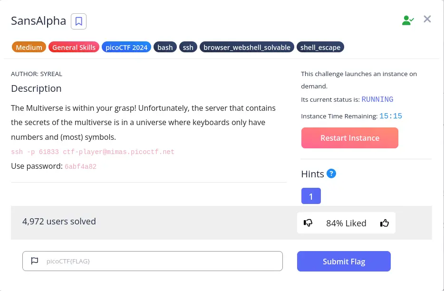Close the SansAlpha challenge dialog
Viewport: 444px width, 291px height.
tap(427, 19)
